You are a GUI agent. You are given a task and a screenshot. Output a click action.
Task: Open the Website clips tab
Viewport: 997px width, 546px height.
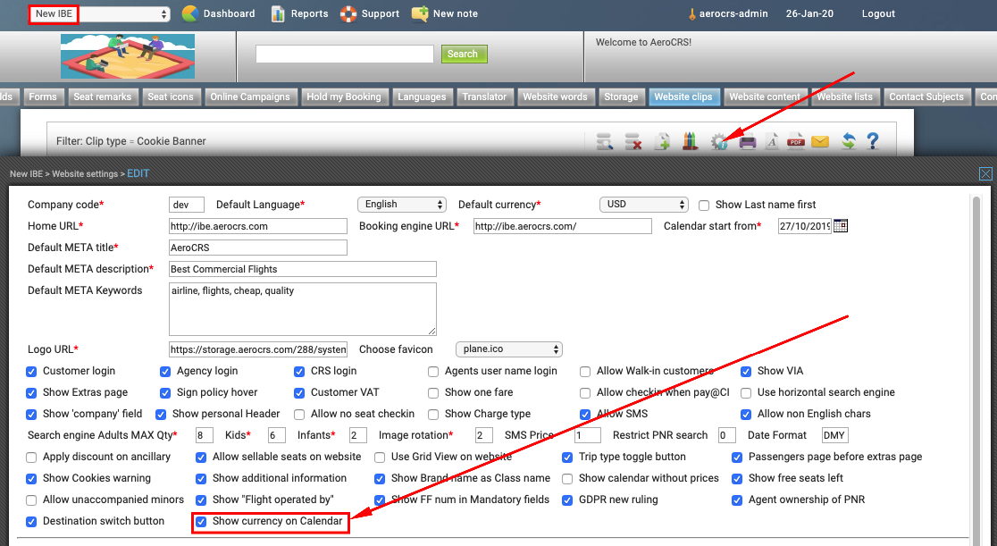pos(683,97)
